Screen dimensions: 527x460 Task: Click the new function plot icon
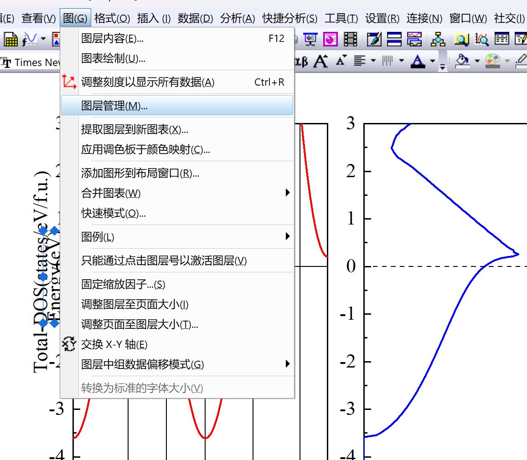tap(29, 39)
